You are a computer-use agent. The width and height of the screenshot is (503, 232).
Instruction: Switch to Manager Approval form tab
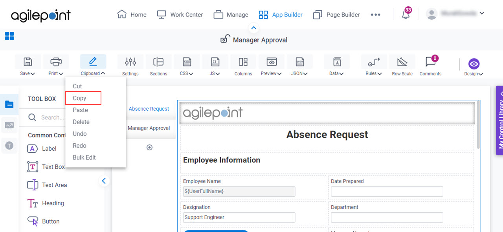(x=149, y=128)
